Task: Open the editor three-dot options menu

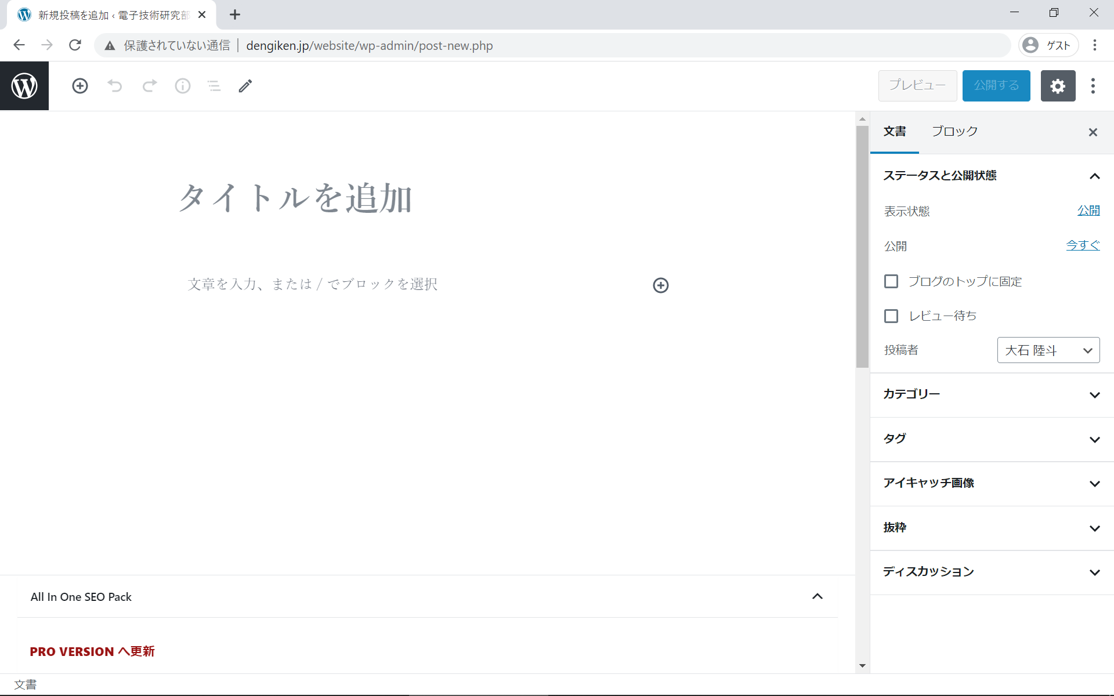Action: click(x=1093, y=86)
